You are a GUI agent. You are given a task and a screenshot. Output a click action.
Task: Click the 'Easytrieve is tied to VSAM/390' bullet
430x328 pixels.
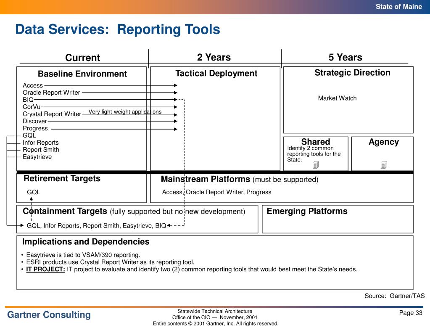coord(83,255)
